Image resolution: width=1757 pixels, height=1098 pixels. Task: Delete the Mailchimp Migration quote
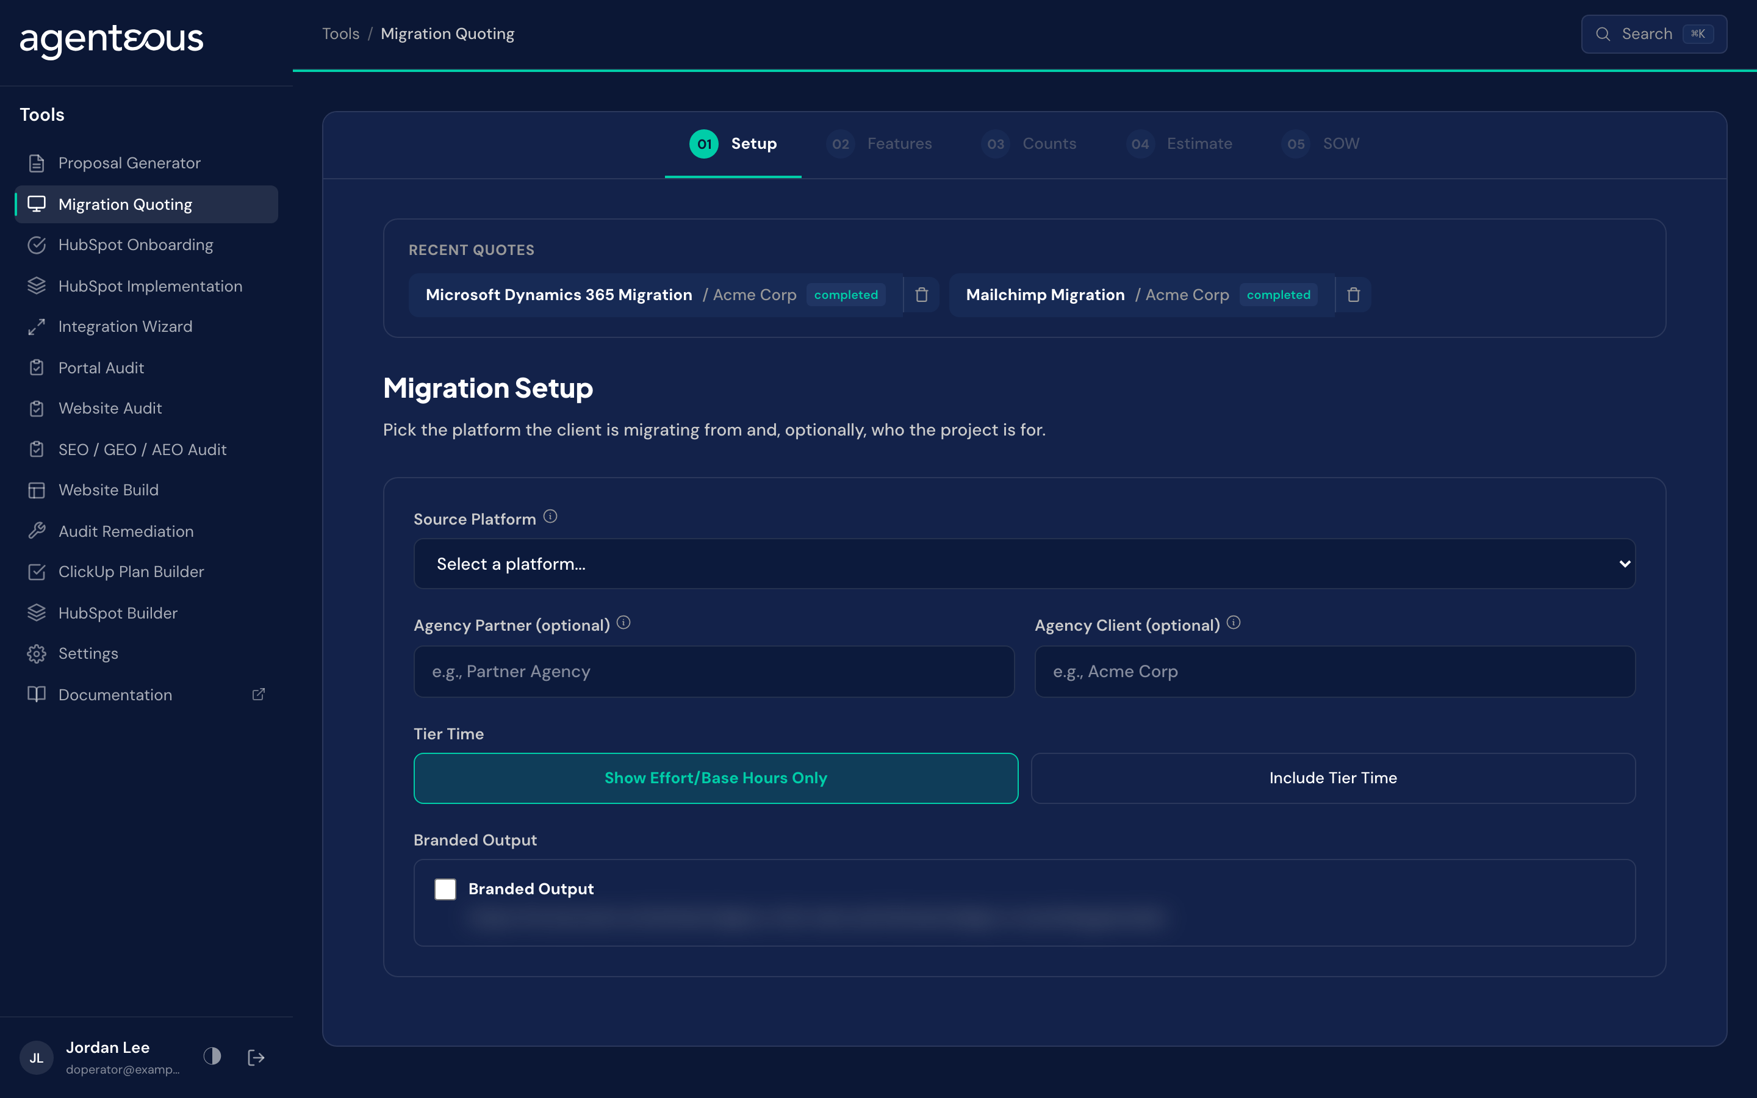1353,295
